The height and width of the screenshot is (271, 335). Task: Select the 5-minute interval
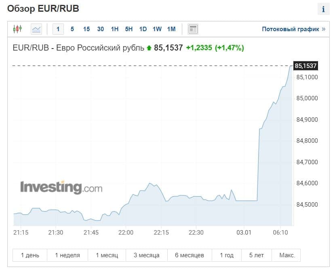coord(72,29)
